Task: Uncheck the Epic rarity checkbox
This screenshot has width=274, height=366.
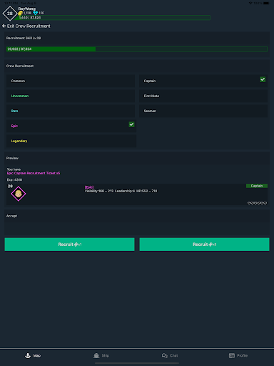Action: pos(131,124)
